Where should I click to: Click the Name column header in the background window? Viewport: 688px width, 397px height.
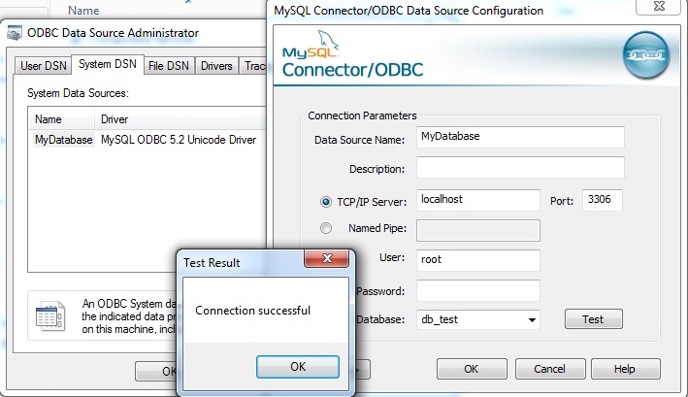pos(83,10)
